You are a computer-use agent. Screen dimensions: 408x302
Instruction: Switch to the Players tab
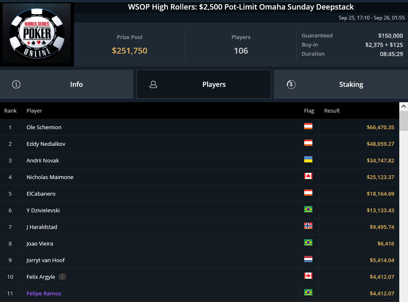204,84
